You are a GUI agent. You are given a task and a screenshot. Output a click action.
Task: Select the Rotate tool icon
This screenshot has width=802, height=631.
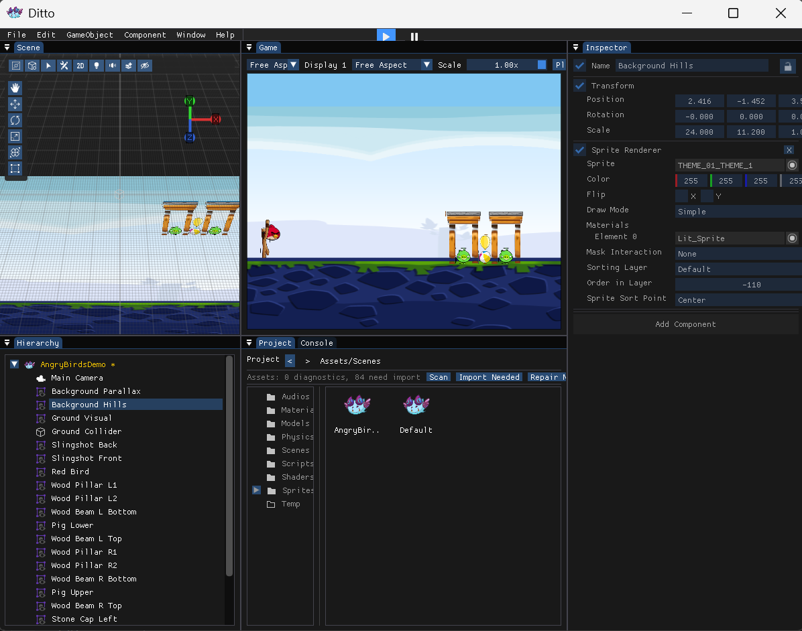tap(15, 120)
